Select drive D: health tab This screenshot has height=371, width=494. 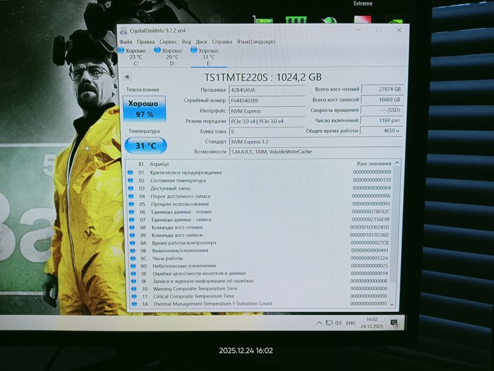[169, 57]
